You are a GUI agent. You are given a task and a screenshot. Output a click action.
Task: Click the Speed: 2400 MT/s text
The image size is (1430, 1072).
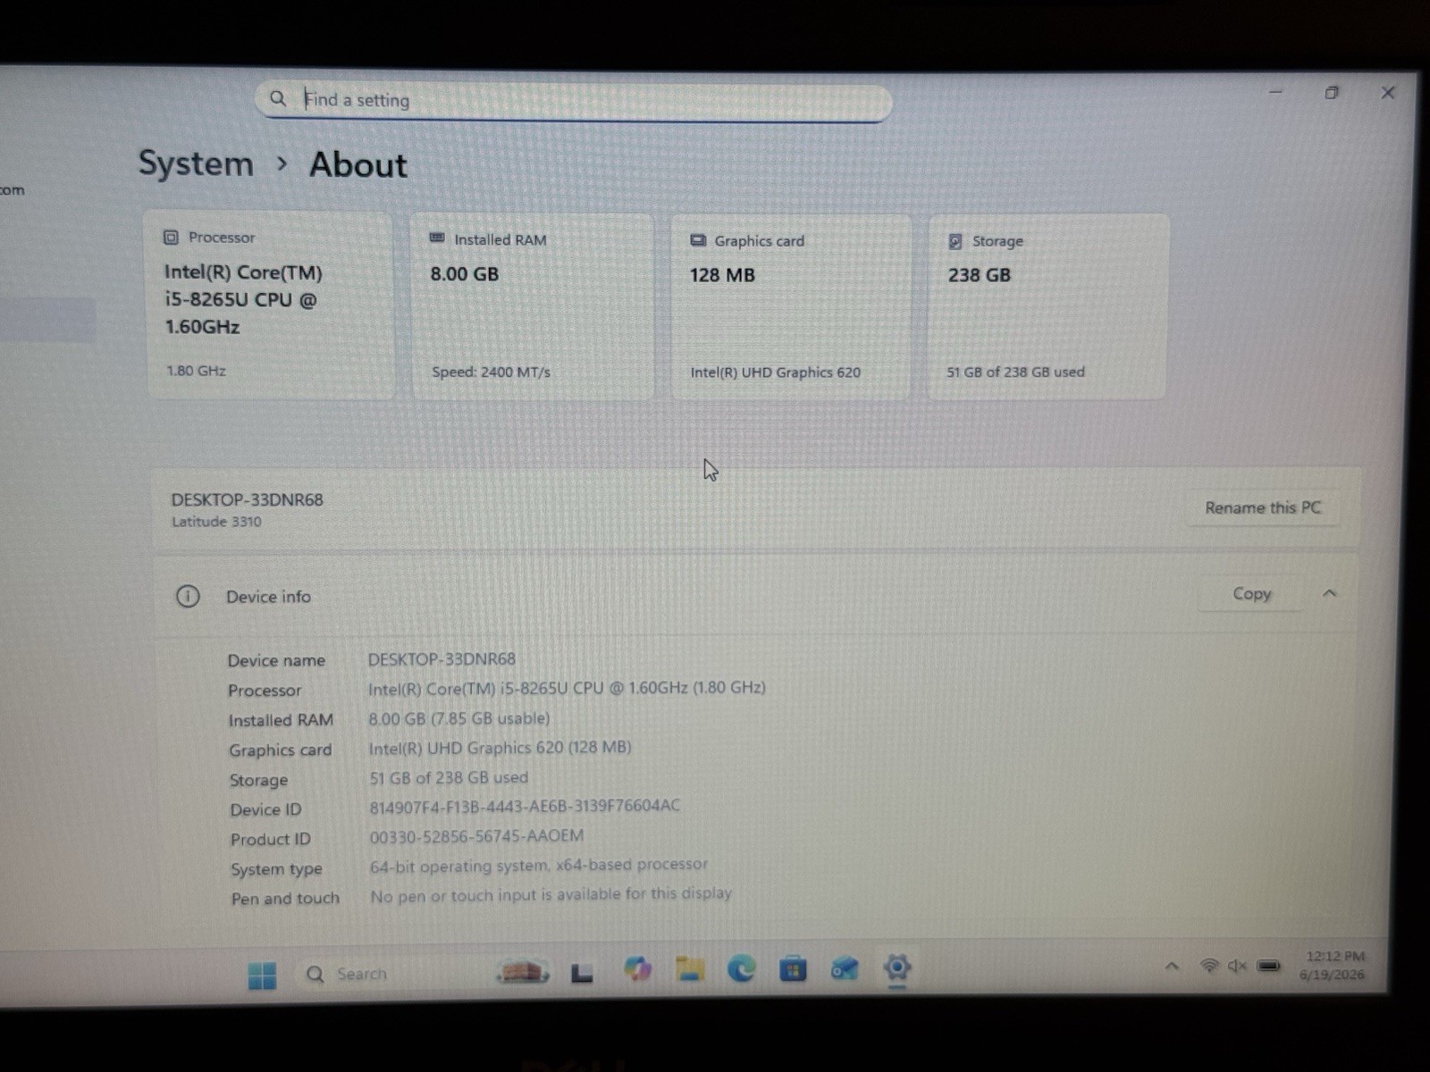point(491,372)
